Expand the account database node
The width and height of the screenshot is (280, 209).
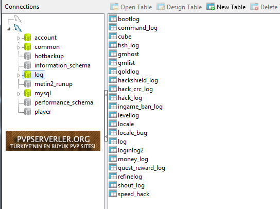coord(19,38)
